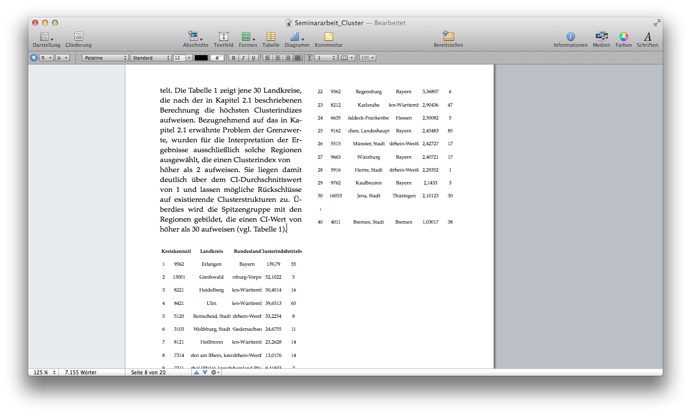Toggle underline formatting

(253, 58)
